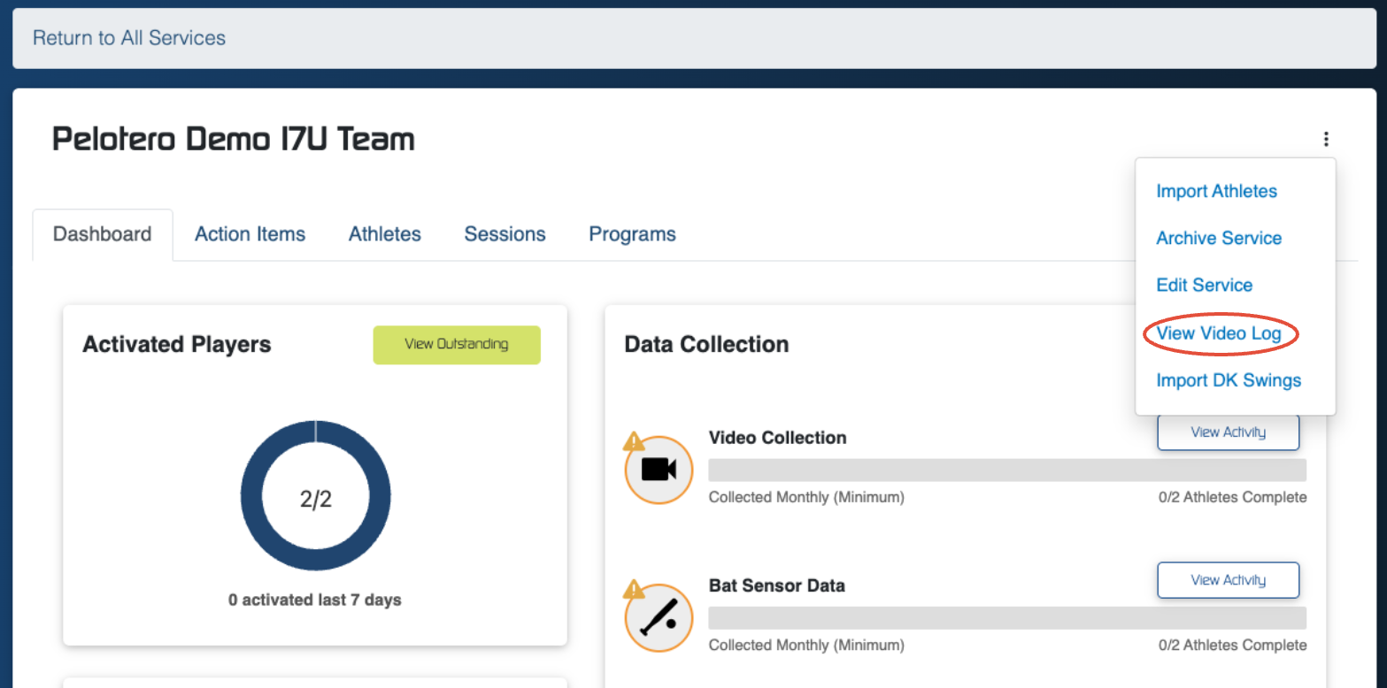Image resolution: width=1387 pixels, height=688 pixels.
Task: Click '0/2 Athletes Complete' under Video Collection
Action: (1232, 497)
